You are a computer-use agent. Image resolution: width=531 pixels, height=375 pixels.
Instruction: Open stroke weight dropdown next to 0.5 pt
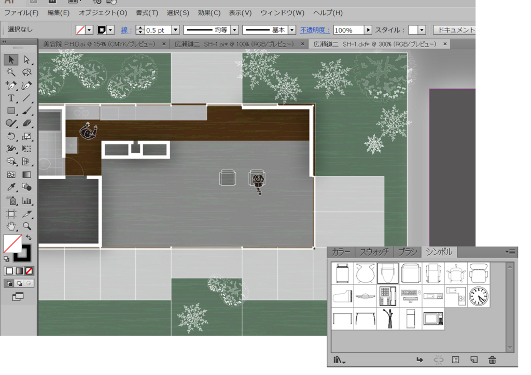[x=175, y=30]
